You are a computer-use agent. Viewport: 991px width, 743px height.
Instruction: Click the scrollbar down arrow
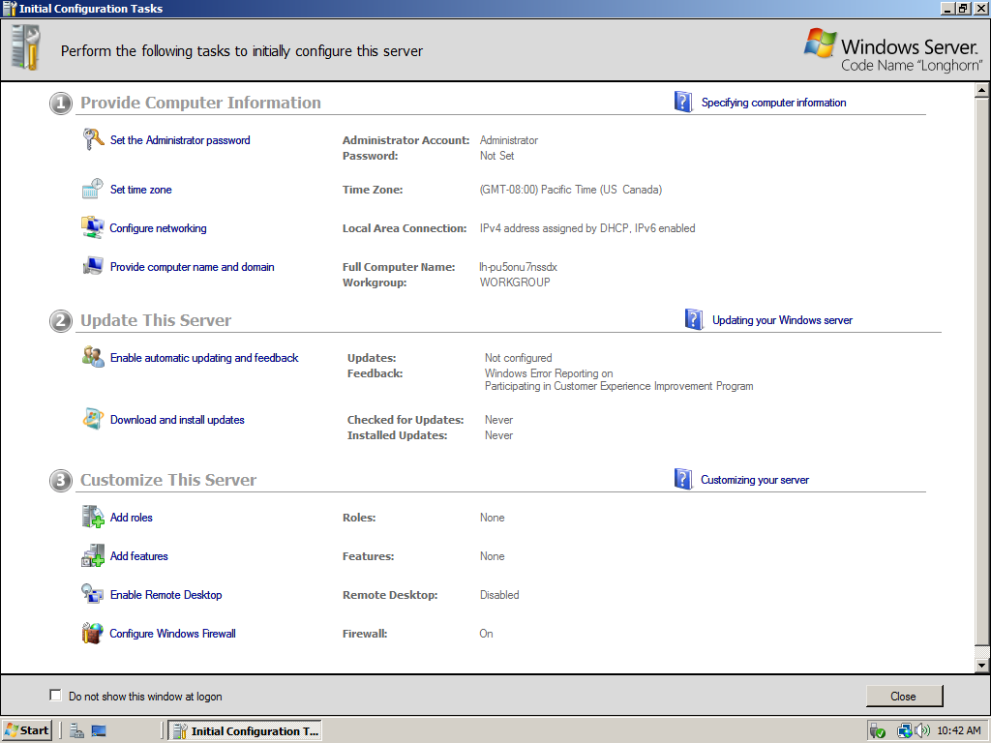tap(981, 666)
